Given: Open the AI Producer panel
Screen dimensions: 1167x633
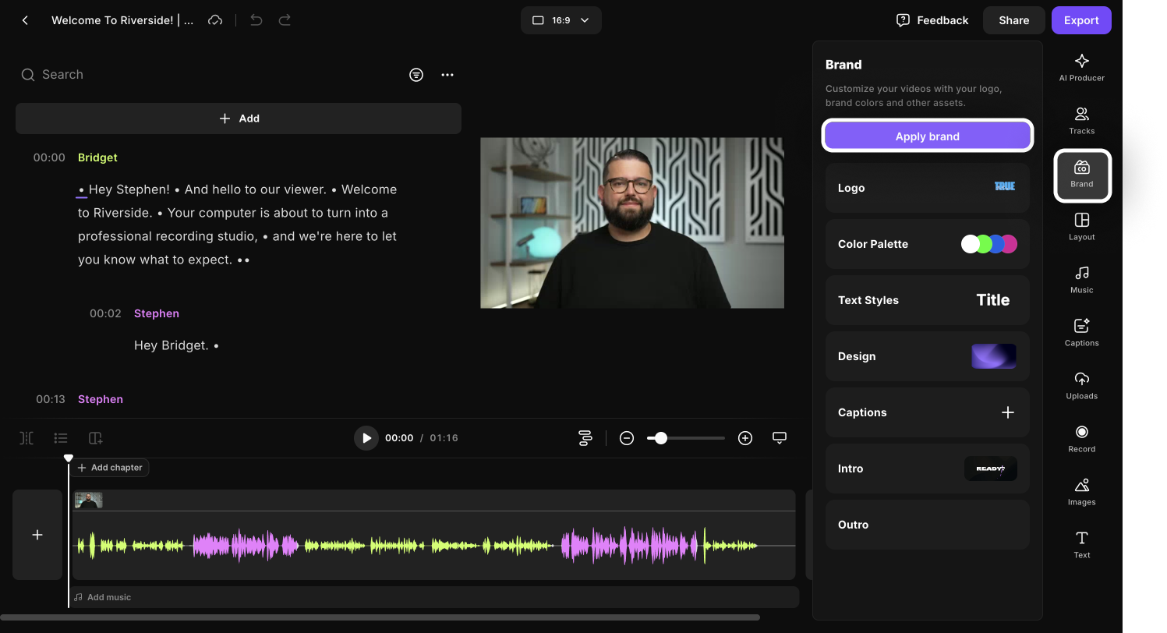Looking at the screenshot, I should pyautogui.click(x=1081, y=67).
